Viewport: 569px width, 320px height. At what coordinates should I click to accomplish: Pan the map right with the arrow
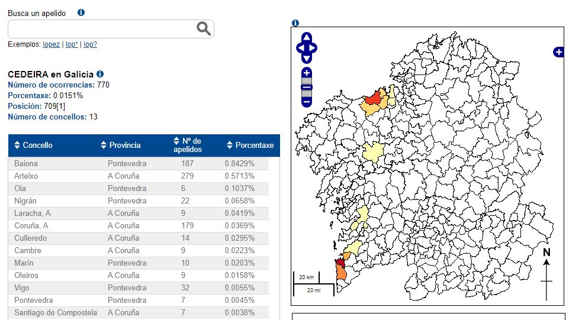click(x=313, y=49)
